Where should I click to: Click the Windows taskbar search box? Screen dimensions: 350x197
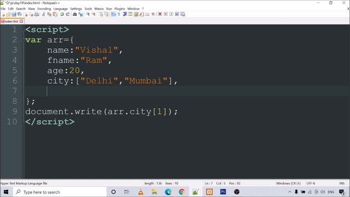point(60,192)
